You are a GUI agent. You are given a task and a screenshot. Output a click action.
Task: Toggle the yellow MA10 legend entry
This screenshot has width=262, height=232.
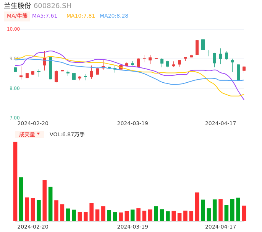81,16
